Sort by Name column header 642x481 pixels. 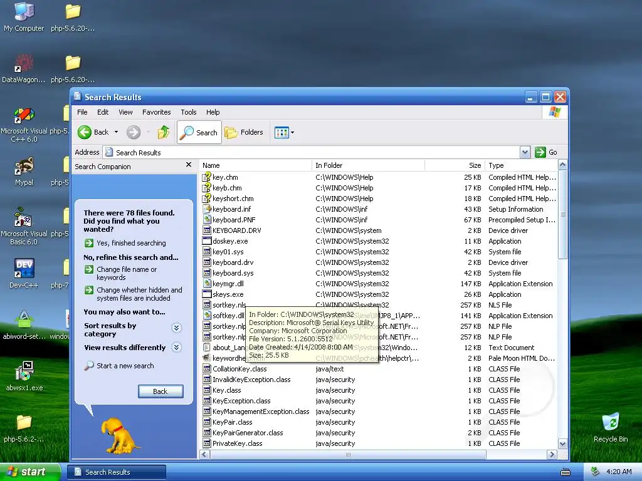pyautogui.click(x=256, y=165)
